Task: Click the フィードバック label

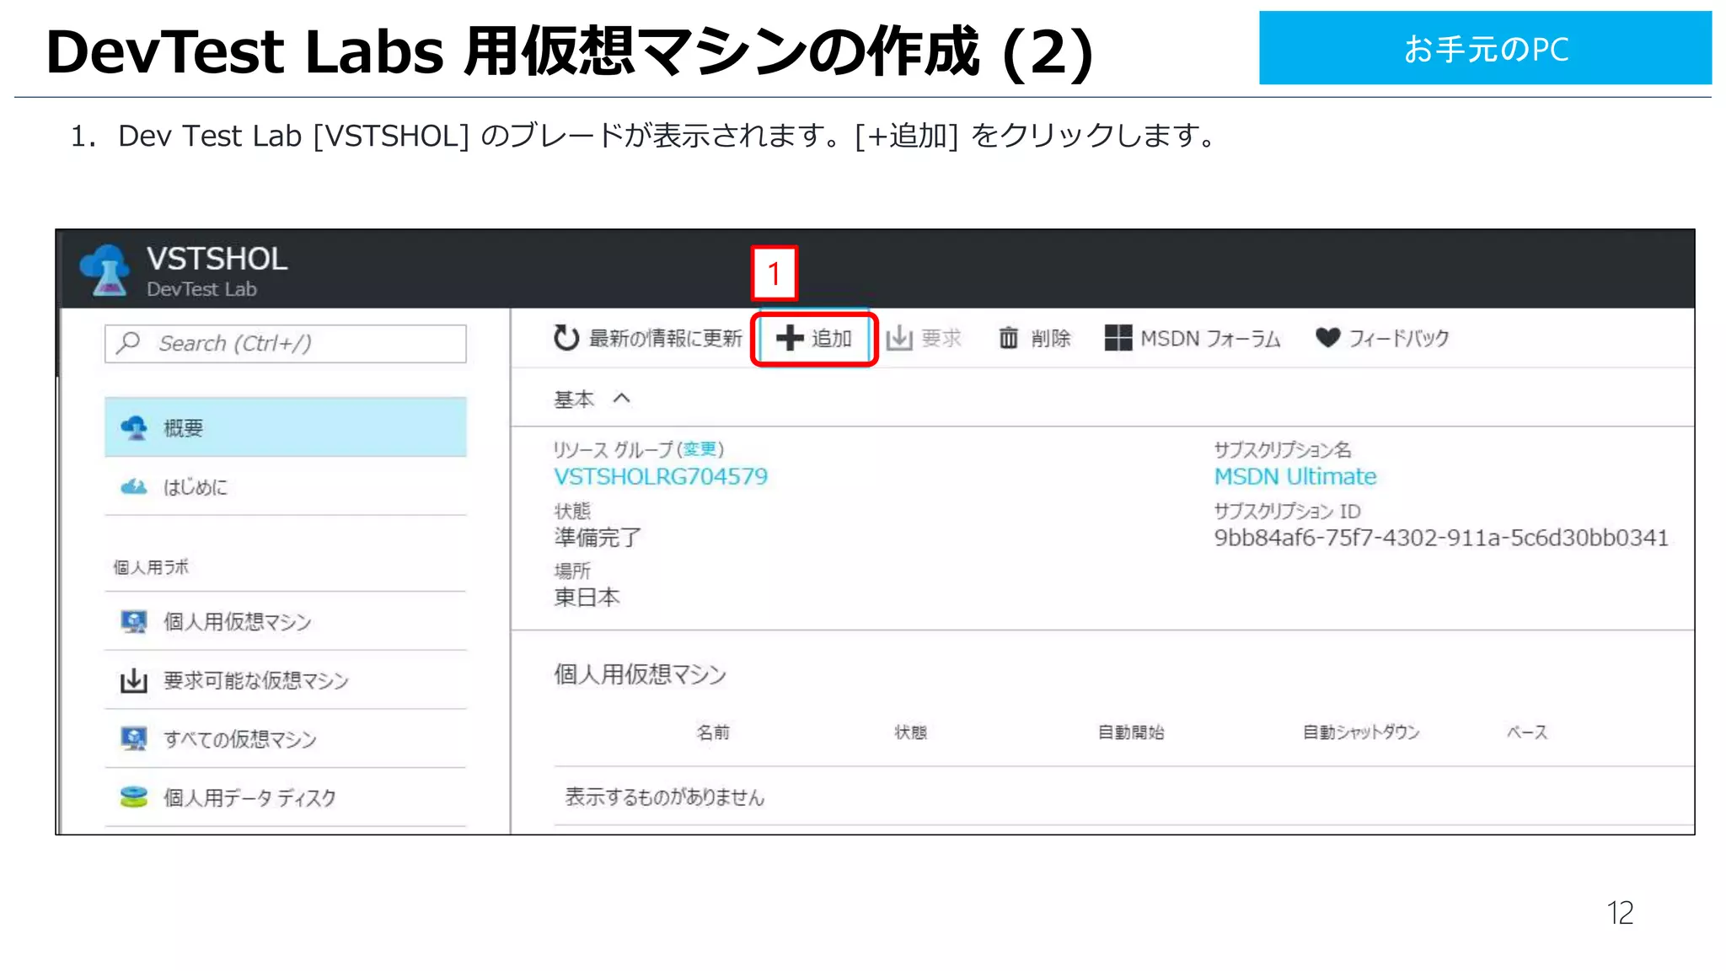Action: coord(1399,338)
